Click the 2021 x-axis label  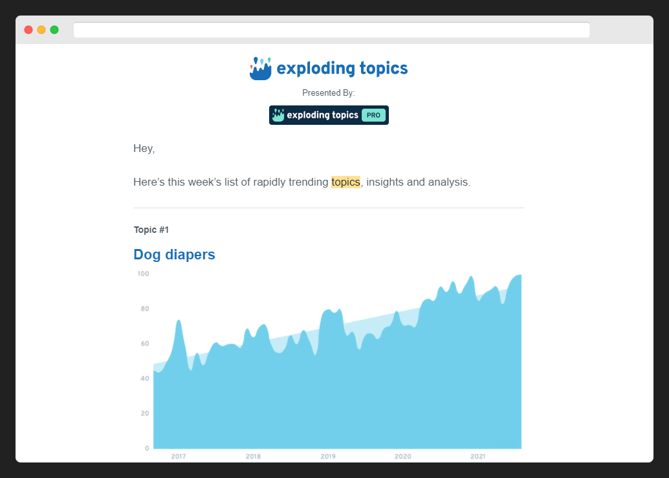(x=477, y=457)
